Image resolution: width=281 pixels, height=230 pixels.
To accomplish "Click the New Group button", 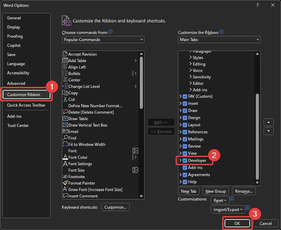I will [x=215, y=191].
